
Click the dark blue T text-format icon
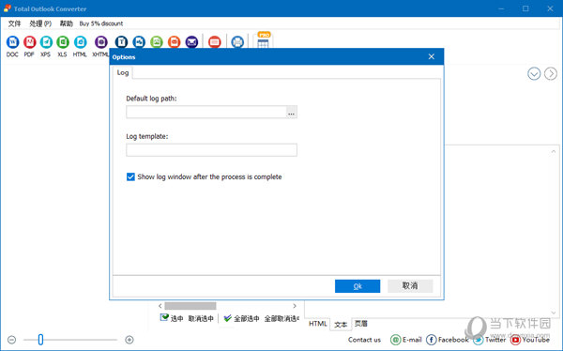[x=121, y=42]
